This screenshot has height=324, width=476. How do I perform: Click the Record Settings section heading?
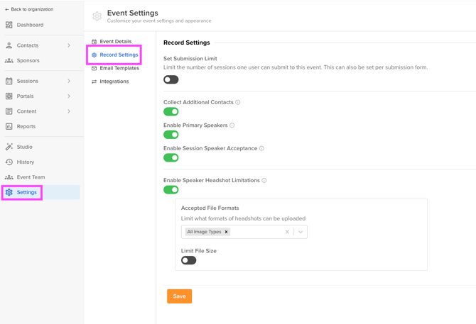tap(187, 43)
